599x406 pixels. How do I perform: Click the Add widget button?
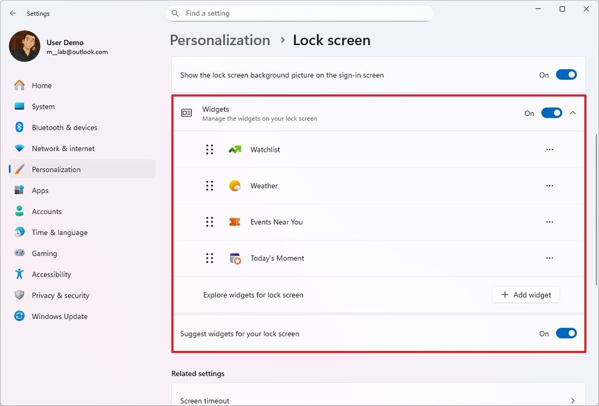525,295
